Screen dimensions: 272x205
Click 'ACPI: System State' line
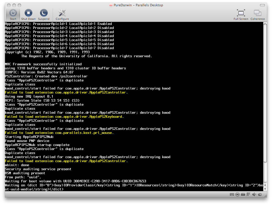pos(42,101)
